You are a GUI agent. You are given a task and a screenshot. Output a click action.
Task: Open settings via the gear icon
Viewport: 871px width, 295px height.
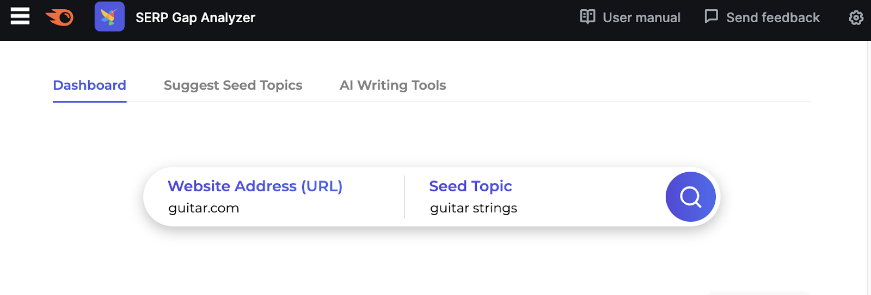(x=856, y=18)
